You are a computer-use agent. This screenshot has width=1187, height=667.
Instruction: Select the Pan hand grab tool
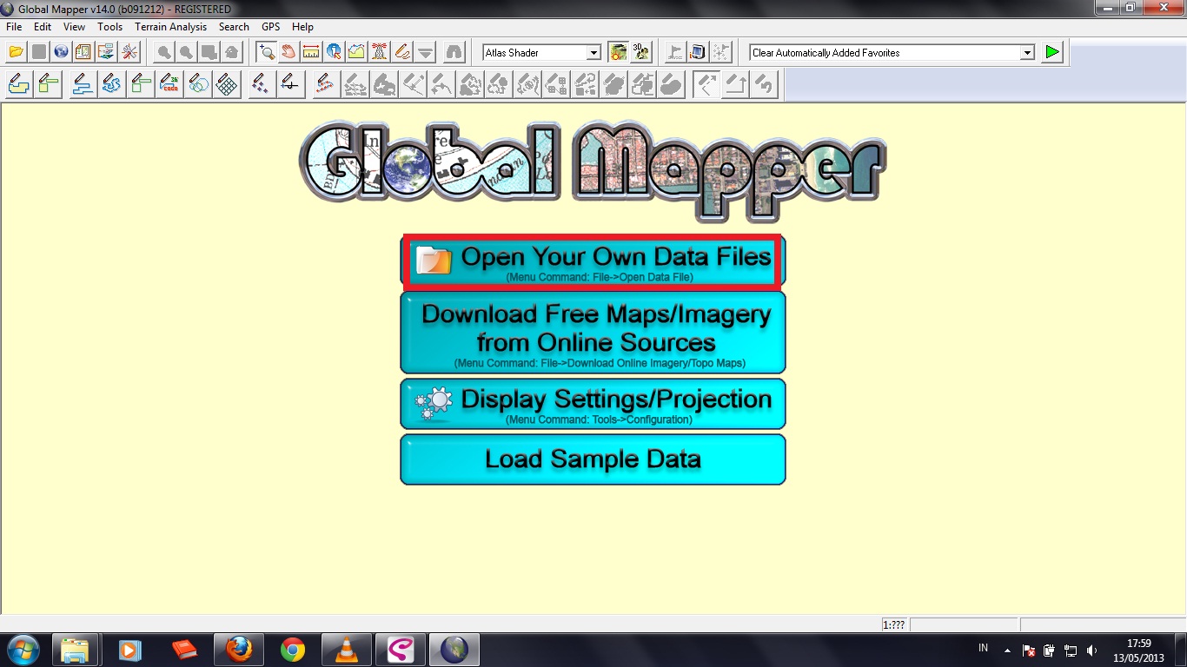[x=288, y=52]
